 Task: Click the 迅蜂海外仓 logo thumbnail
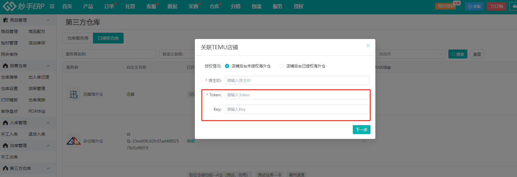74,94
